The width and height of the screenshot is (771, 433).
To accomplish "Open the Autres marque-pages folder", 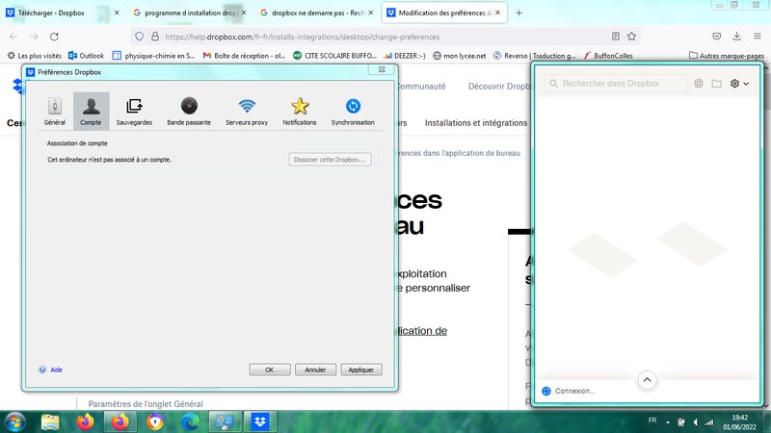I will point(727,56).
